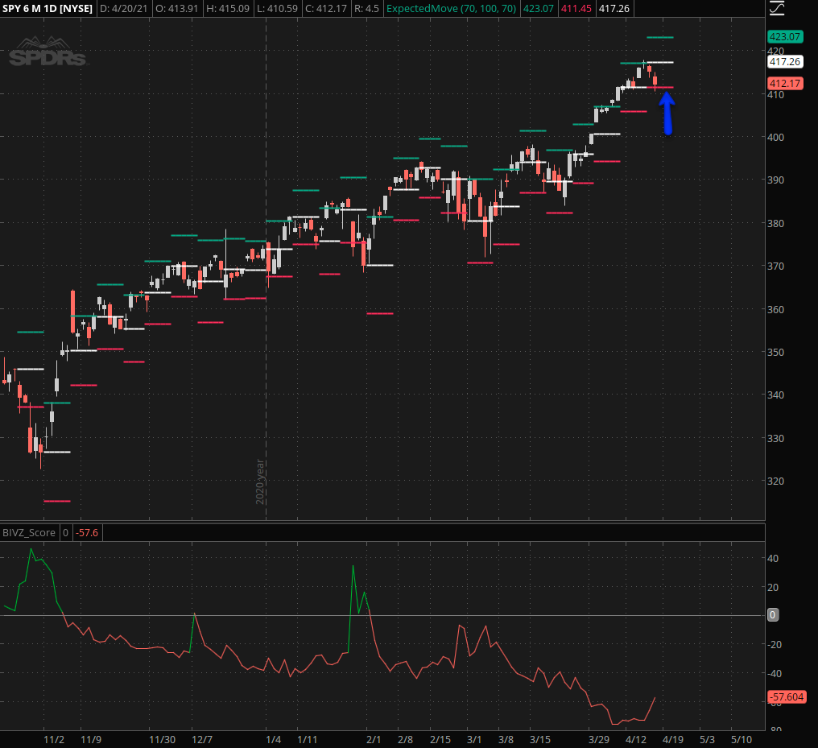Click the blue up arrow drawing

pyautogui.click(x=667, y=112)
